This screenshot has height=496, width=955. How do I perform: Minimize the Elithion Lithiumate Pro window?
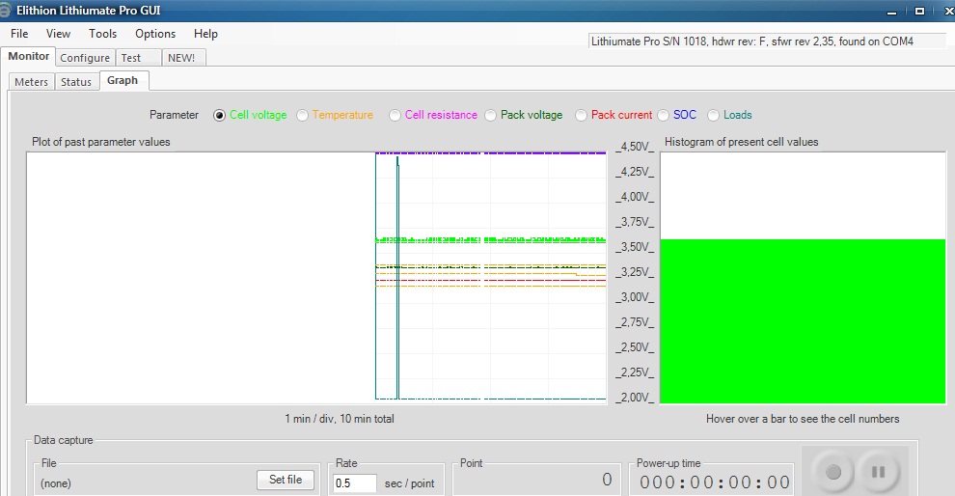click(x=891, y=11)
